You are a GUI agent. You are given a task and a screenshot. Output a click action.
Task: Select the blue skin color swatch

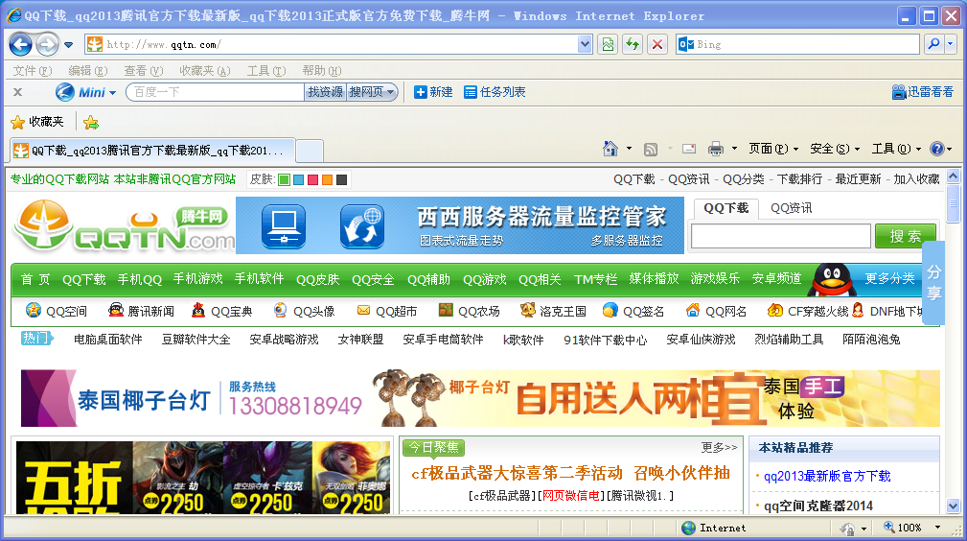coord(298,179)
